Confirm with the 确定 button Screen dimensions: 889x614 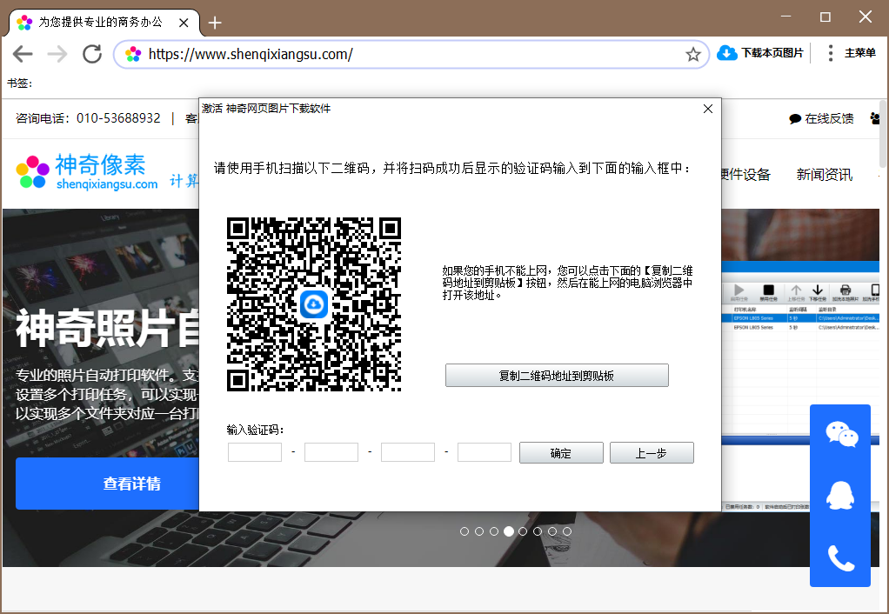point(561,453)
